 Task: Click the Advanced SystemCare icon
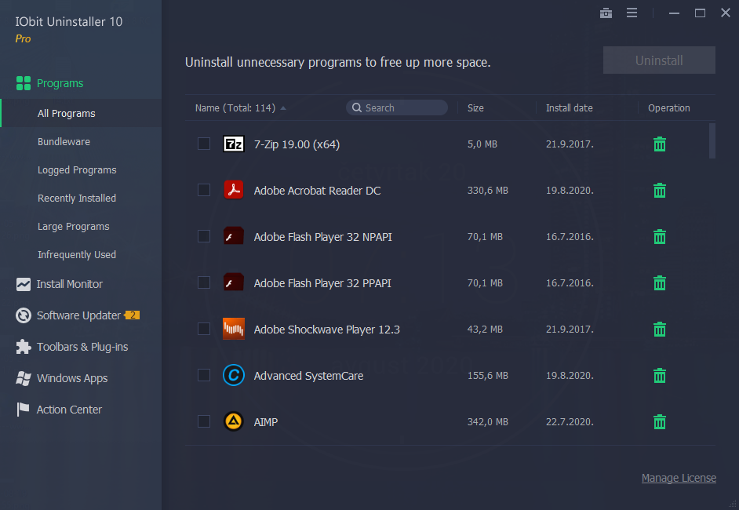point(233,375)
